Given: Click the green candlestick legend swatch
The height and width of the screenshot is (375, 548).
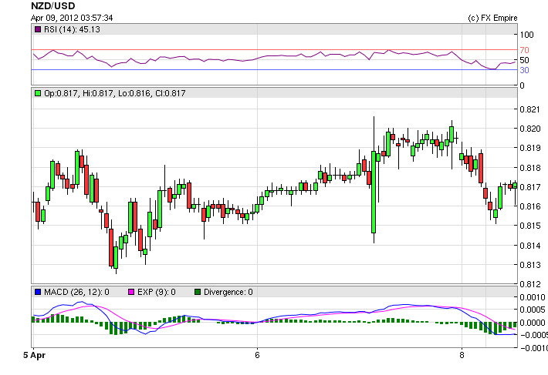Looking at the screenshot, I should (38, 93).
